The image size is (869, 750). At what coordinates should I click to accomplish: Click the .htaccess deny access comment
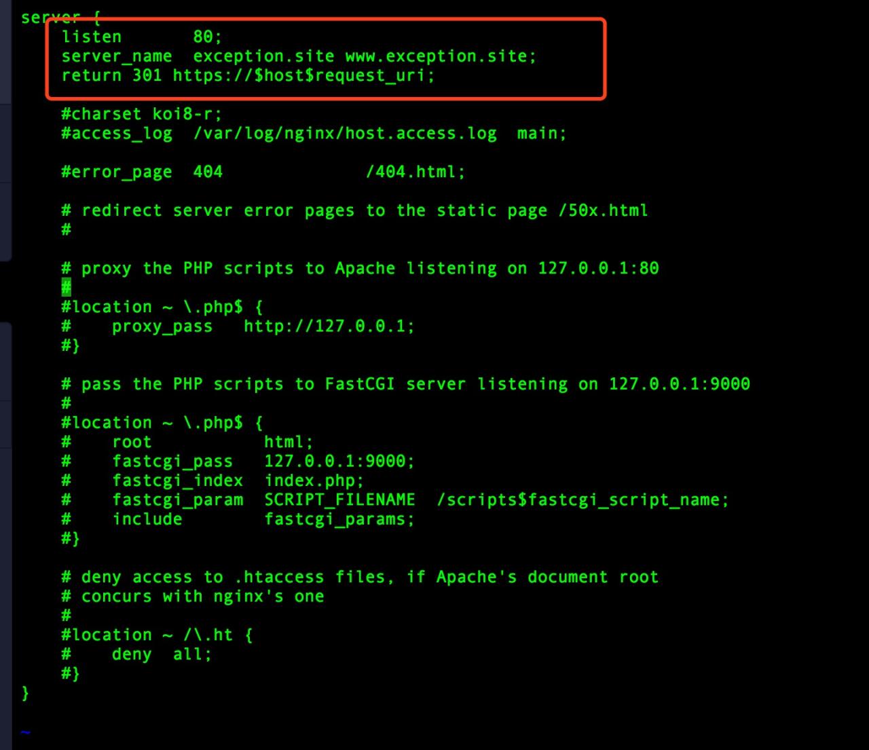click(x=360, y=576)
